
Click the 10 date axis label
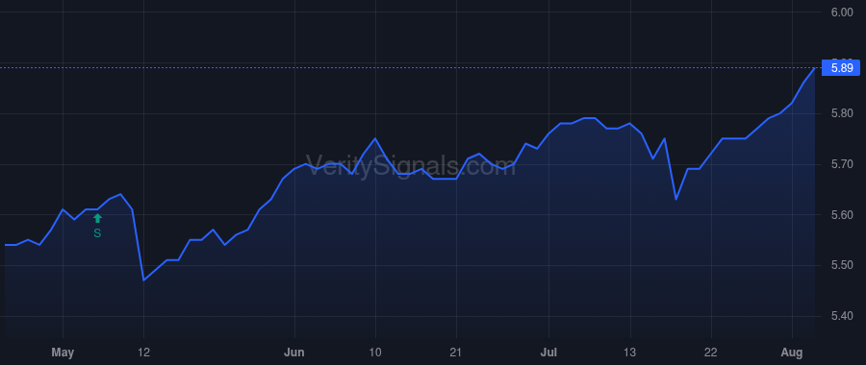375,352
